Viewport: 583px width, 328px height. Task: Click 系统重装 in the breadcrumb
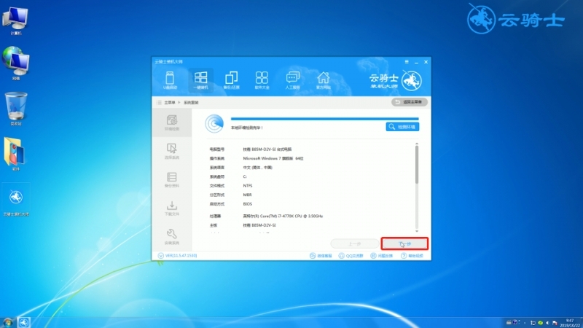191,103
